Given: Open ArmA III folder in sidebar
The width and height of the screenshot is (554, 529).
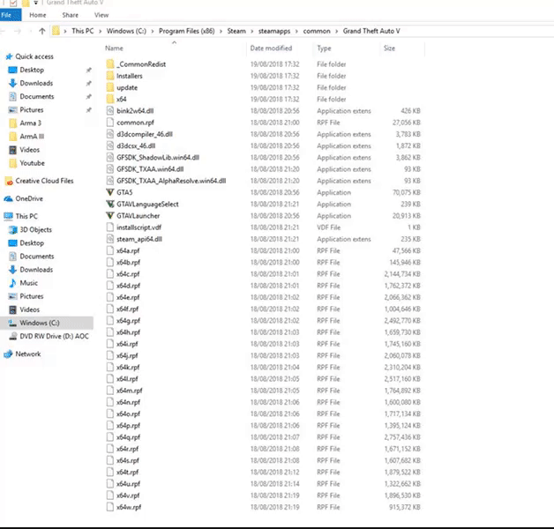Looking at the screenshot, I should click(32, 137).
